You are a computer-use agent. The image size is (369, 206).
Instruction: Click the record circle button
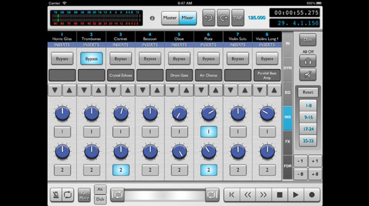pyautogui.click(x=312, y=194)
